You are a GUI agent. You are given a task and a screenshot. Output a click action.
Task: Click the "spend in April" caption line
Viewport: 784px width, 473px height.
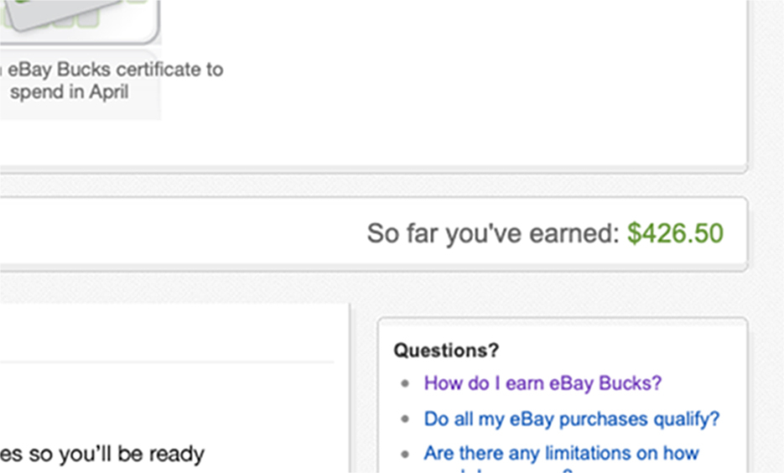point(70,92)
